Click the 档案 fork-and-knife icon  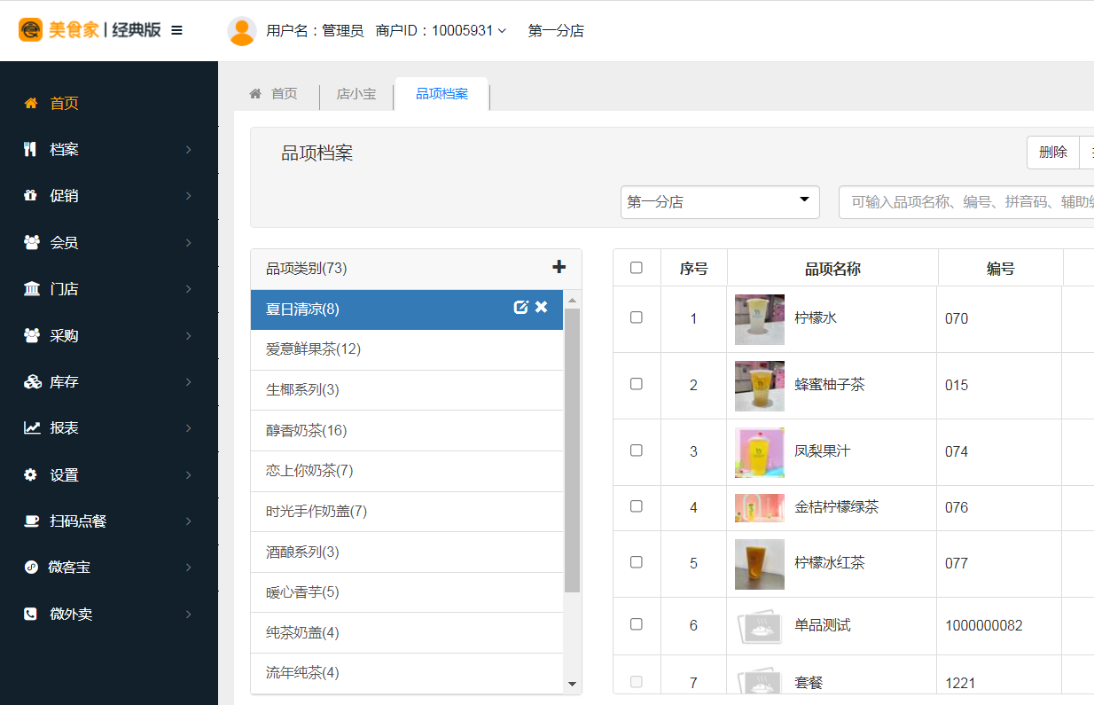point(30,149)
